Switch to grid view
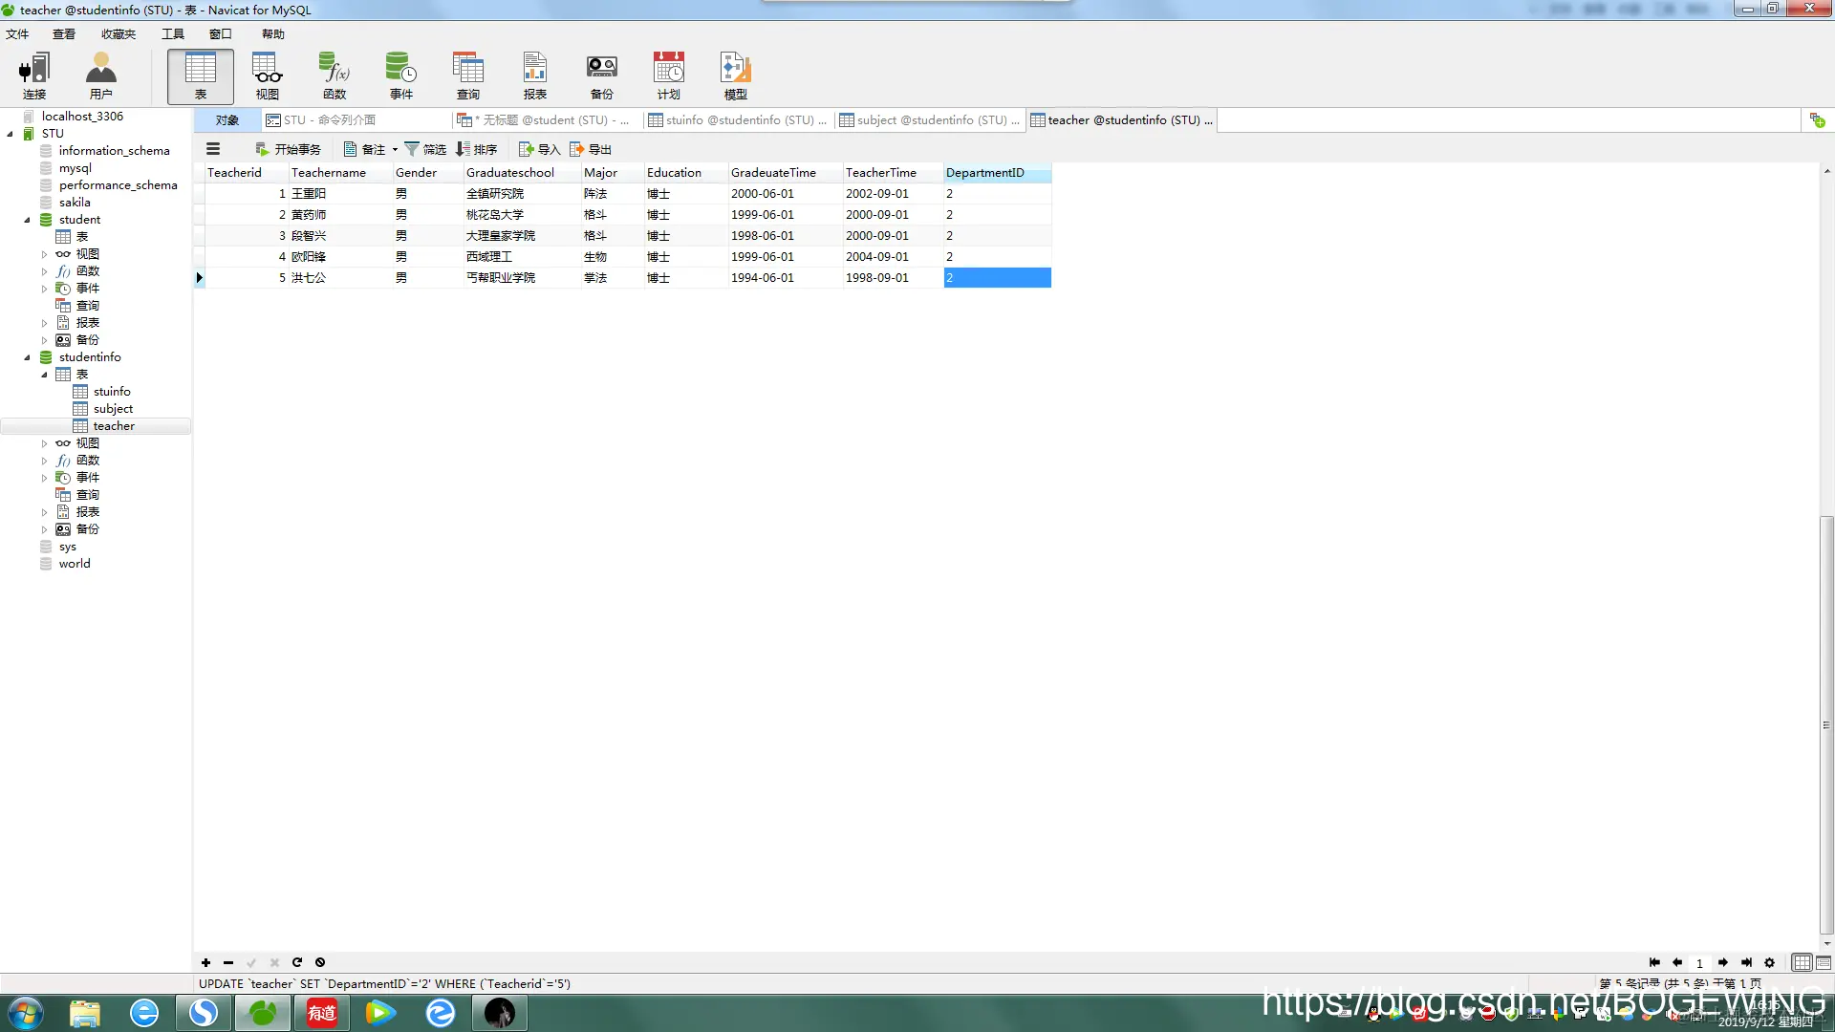This screenshot has width=1835, height=1032. pos(1802,962)
